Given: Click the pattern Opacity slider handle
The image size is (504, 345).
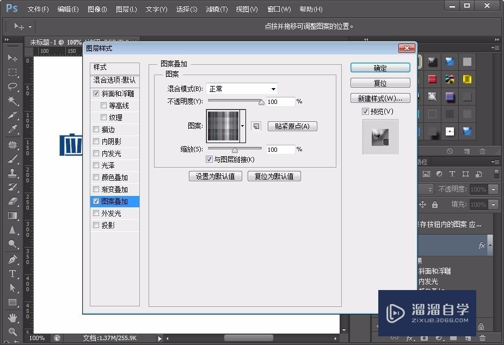Looking at the screenshot, I should (261, 102).
